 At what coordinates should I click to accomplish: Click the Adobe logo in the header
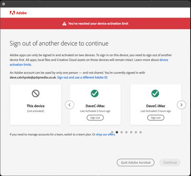click(x=18, y=13)
